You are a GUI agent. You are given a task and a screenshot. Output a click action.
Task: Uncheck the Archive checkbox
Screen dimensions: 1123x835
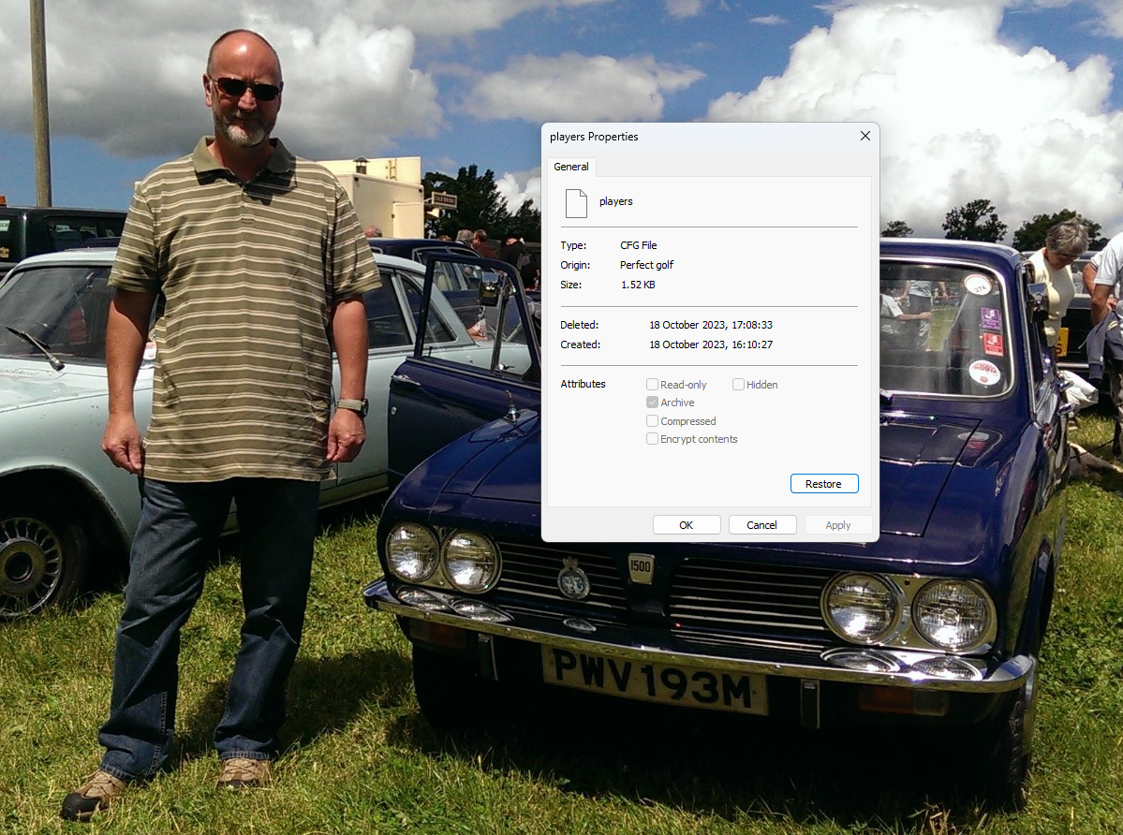pyautogui.click(x=652, y=403)
